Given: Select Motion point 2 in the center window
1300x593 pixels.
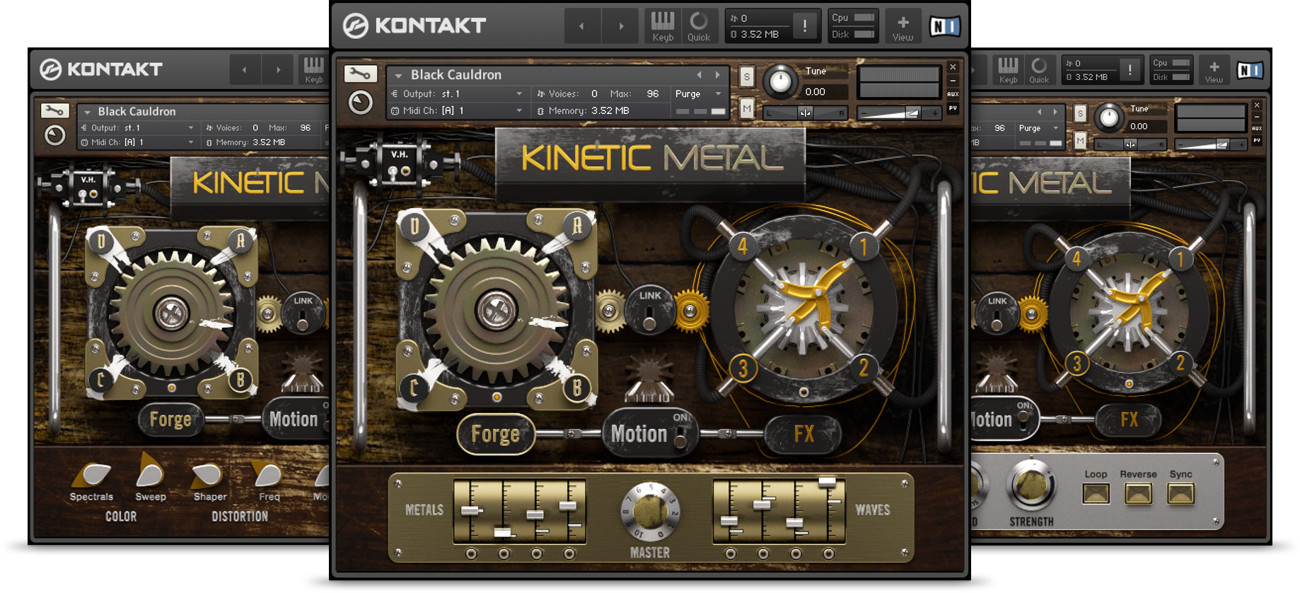Looking at the screenshot, I should 864,368.
